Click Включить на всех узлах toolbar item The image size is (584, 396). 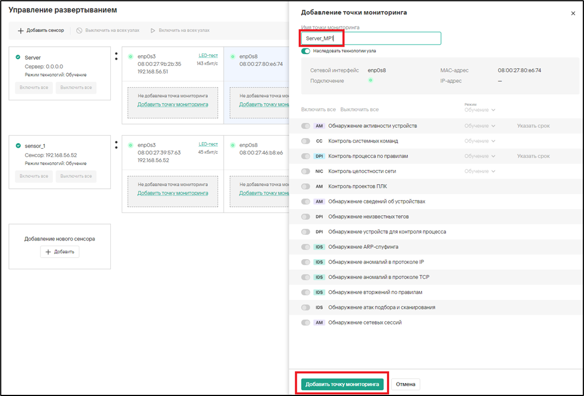click(x=180, y=30)
